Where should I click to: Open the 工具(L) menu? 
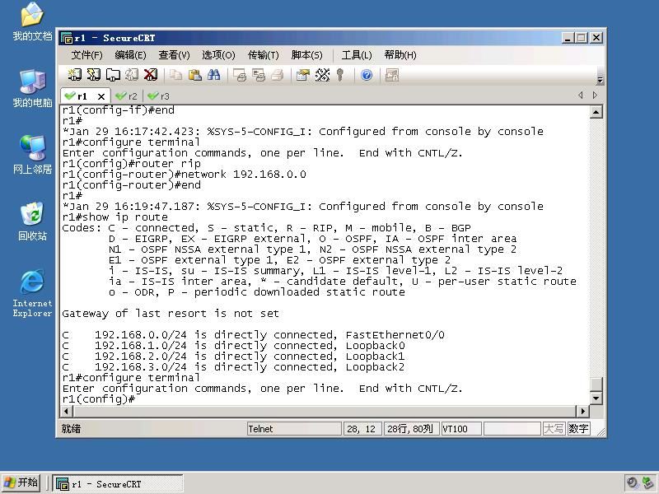(357, 55)
